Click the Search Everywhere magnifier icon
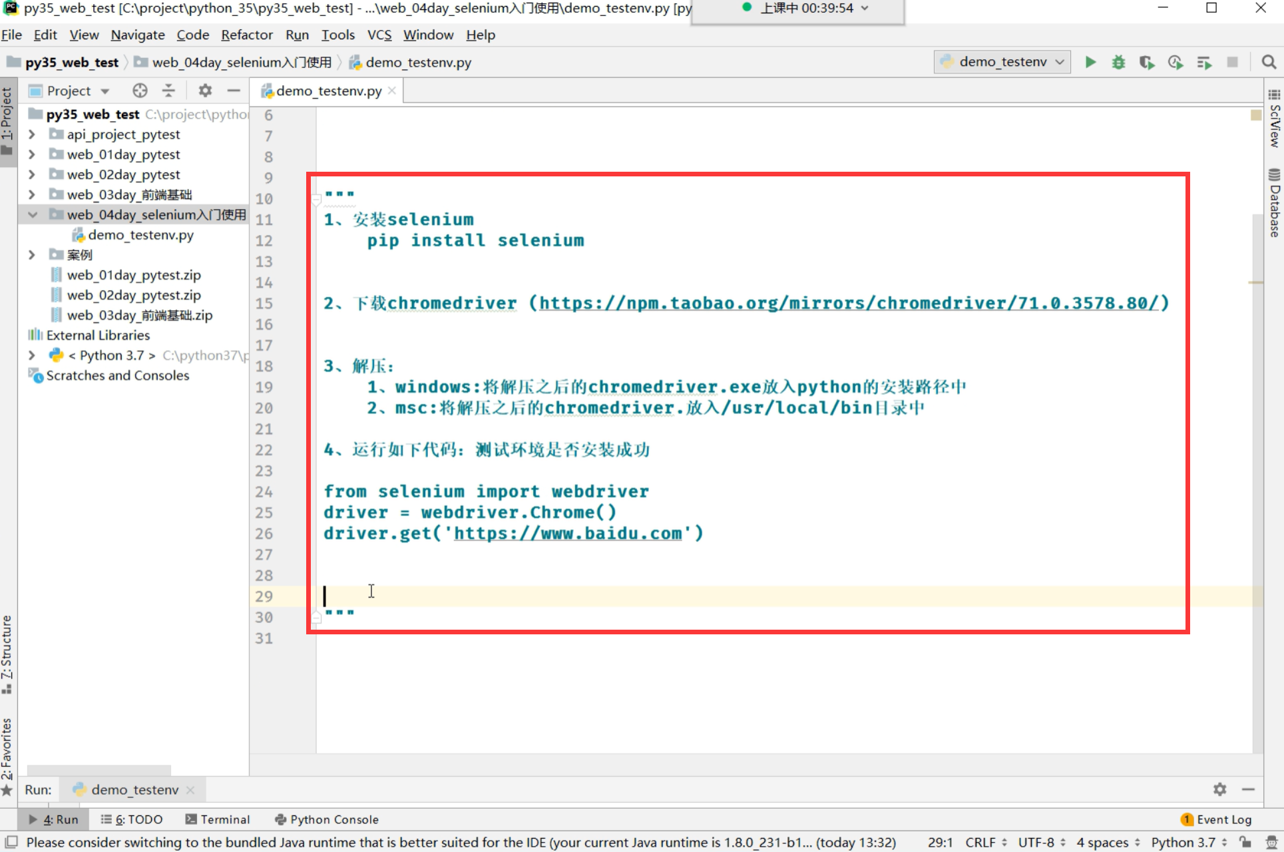1284x852 pixels. [1269, 63]
